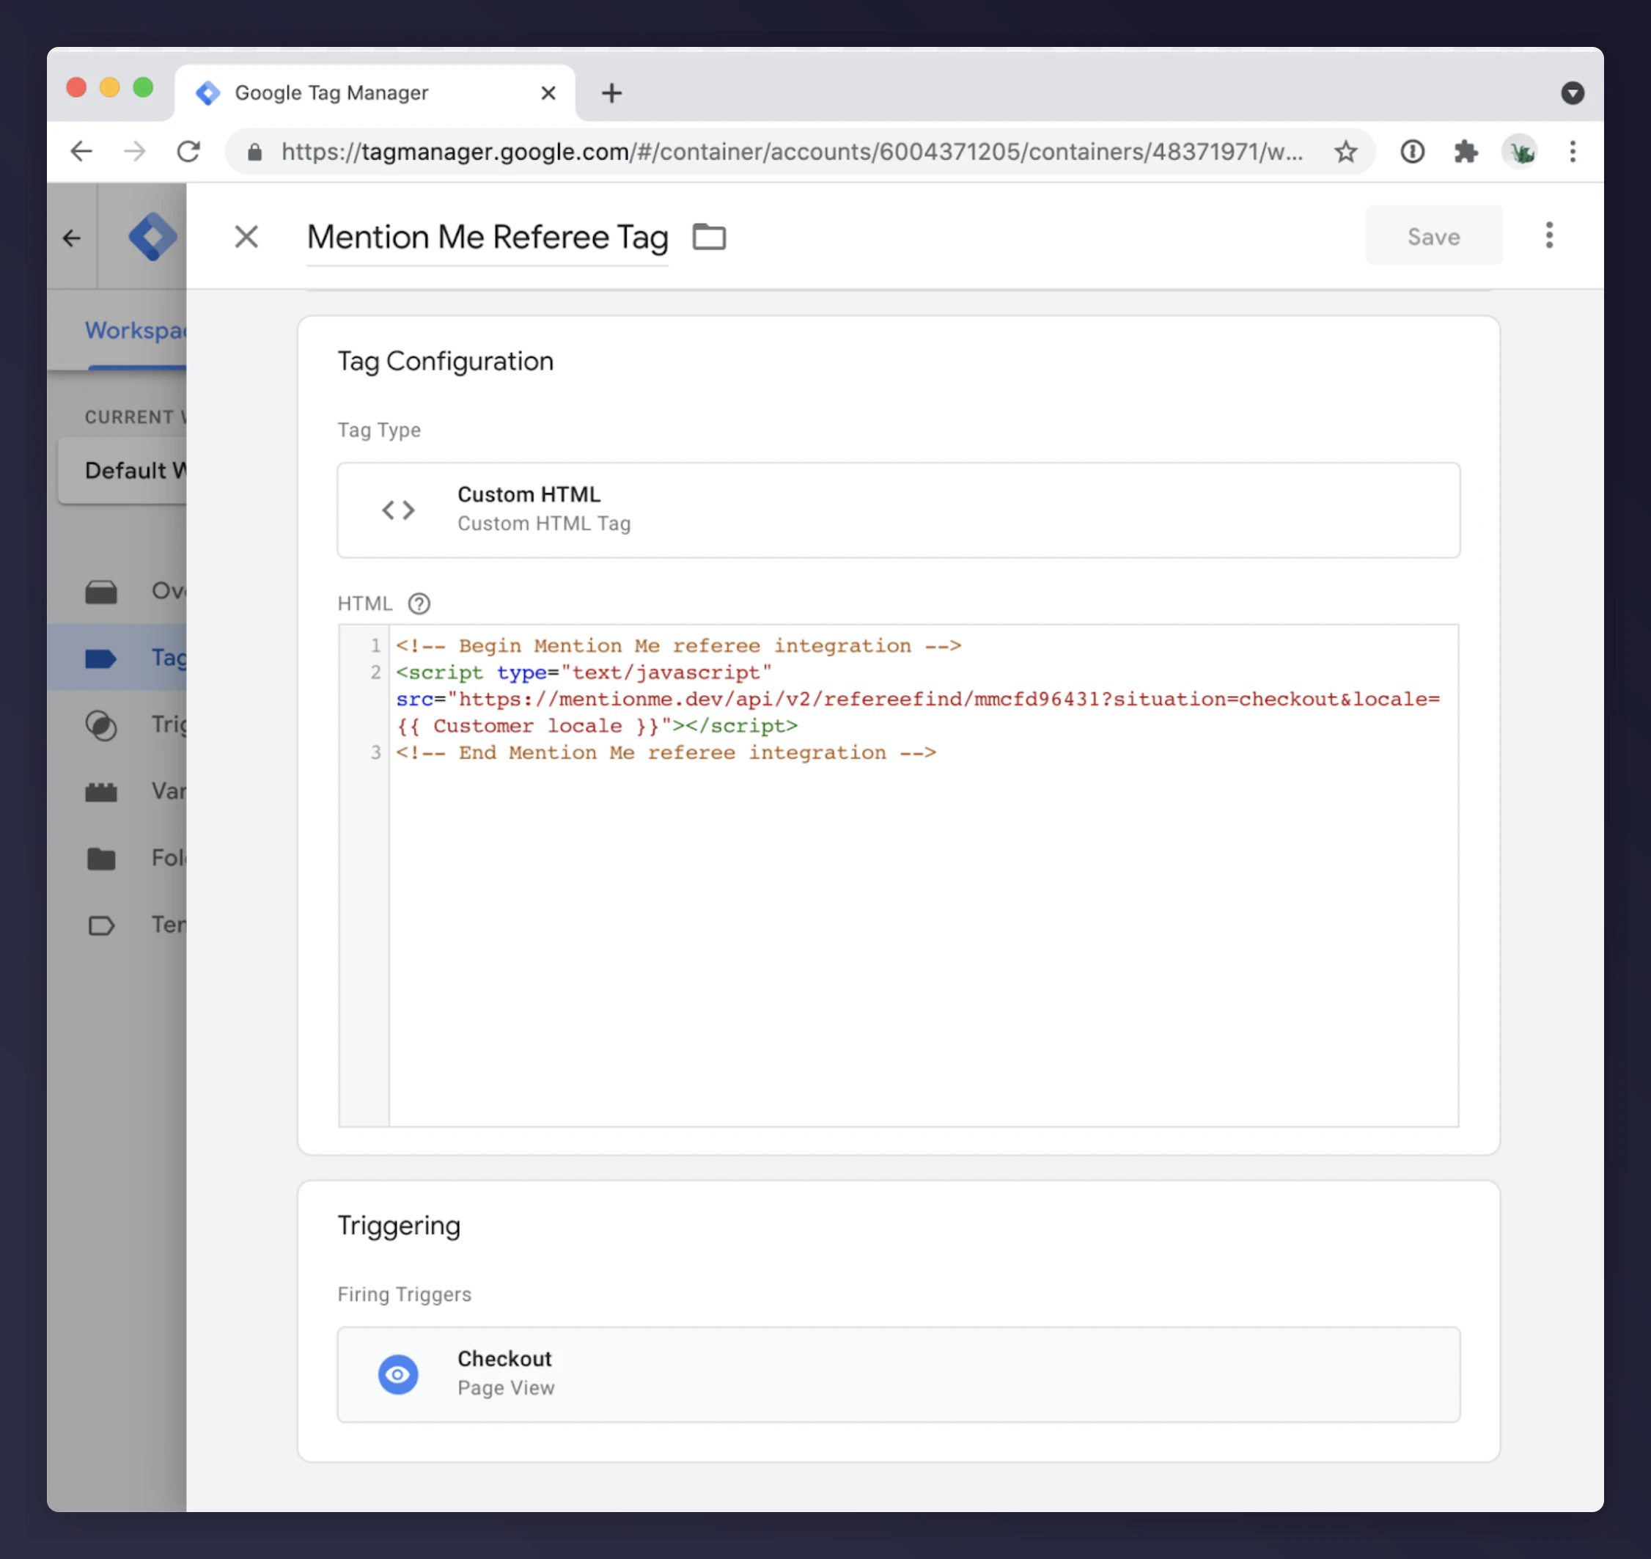Select the Google Tag Manager browser tab
Image resolution: width=1651 pixels, height=1559 pixels.
(375, 92)
